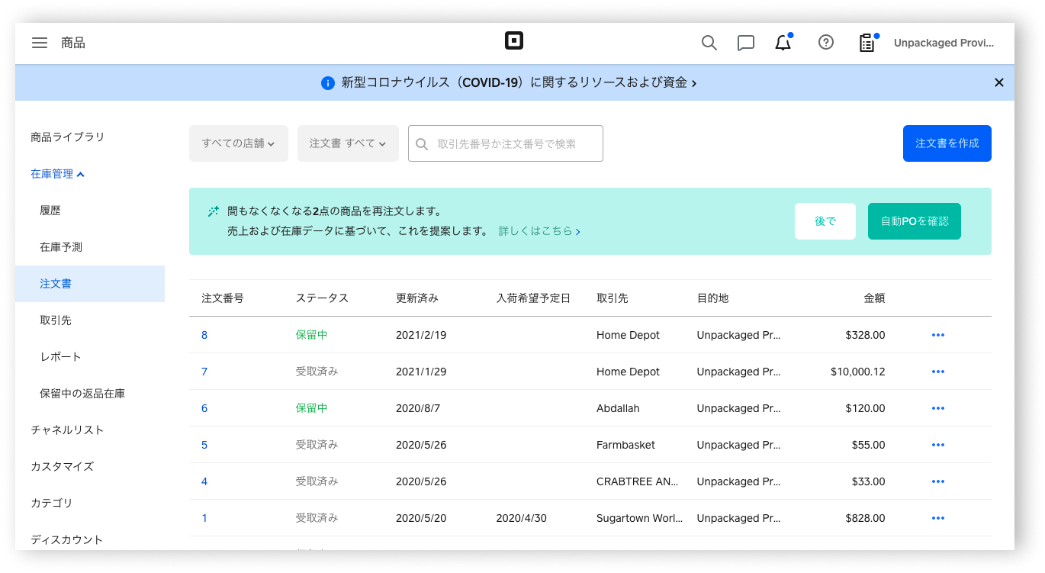Open the 詳しくはこちら link

(539, 230)
